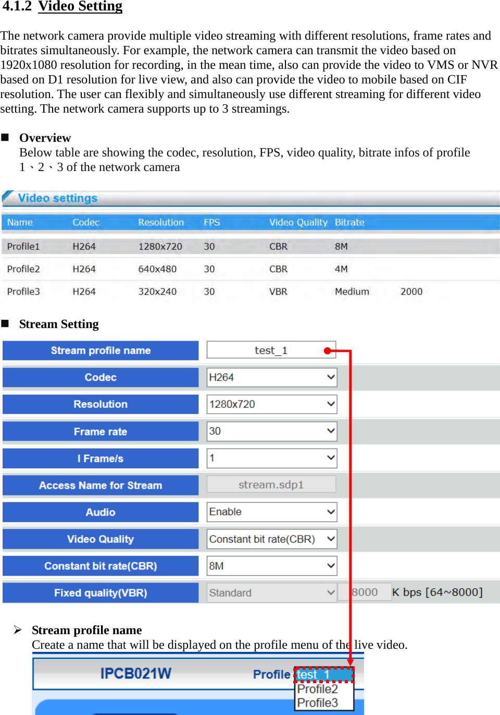Open the Video Quality dropdown
Image resolution: width=500 pixels, height=715 pixels.
pyautogui.click(x=271, y=539)
